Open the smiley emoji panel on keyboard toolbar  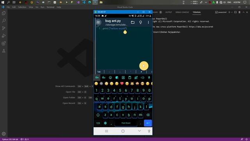pos(110,78)
